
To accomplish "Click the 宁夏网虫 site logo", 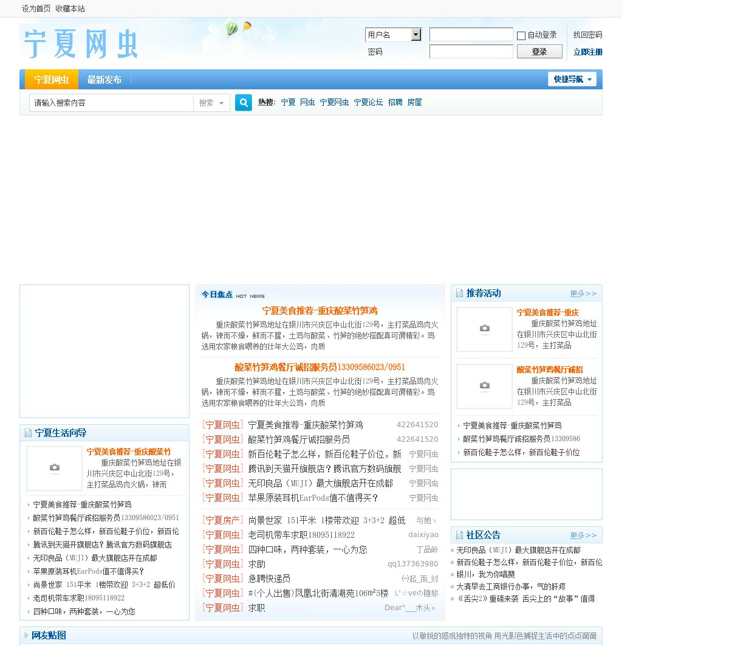I will pos(80,43).
